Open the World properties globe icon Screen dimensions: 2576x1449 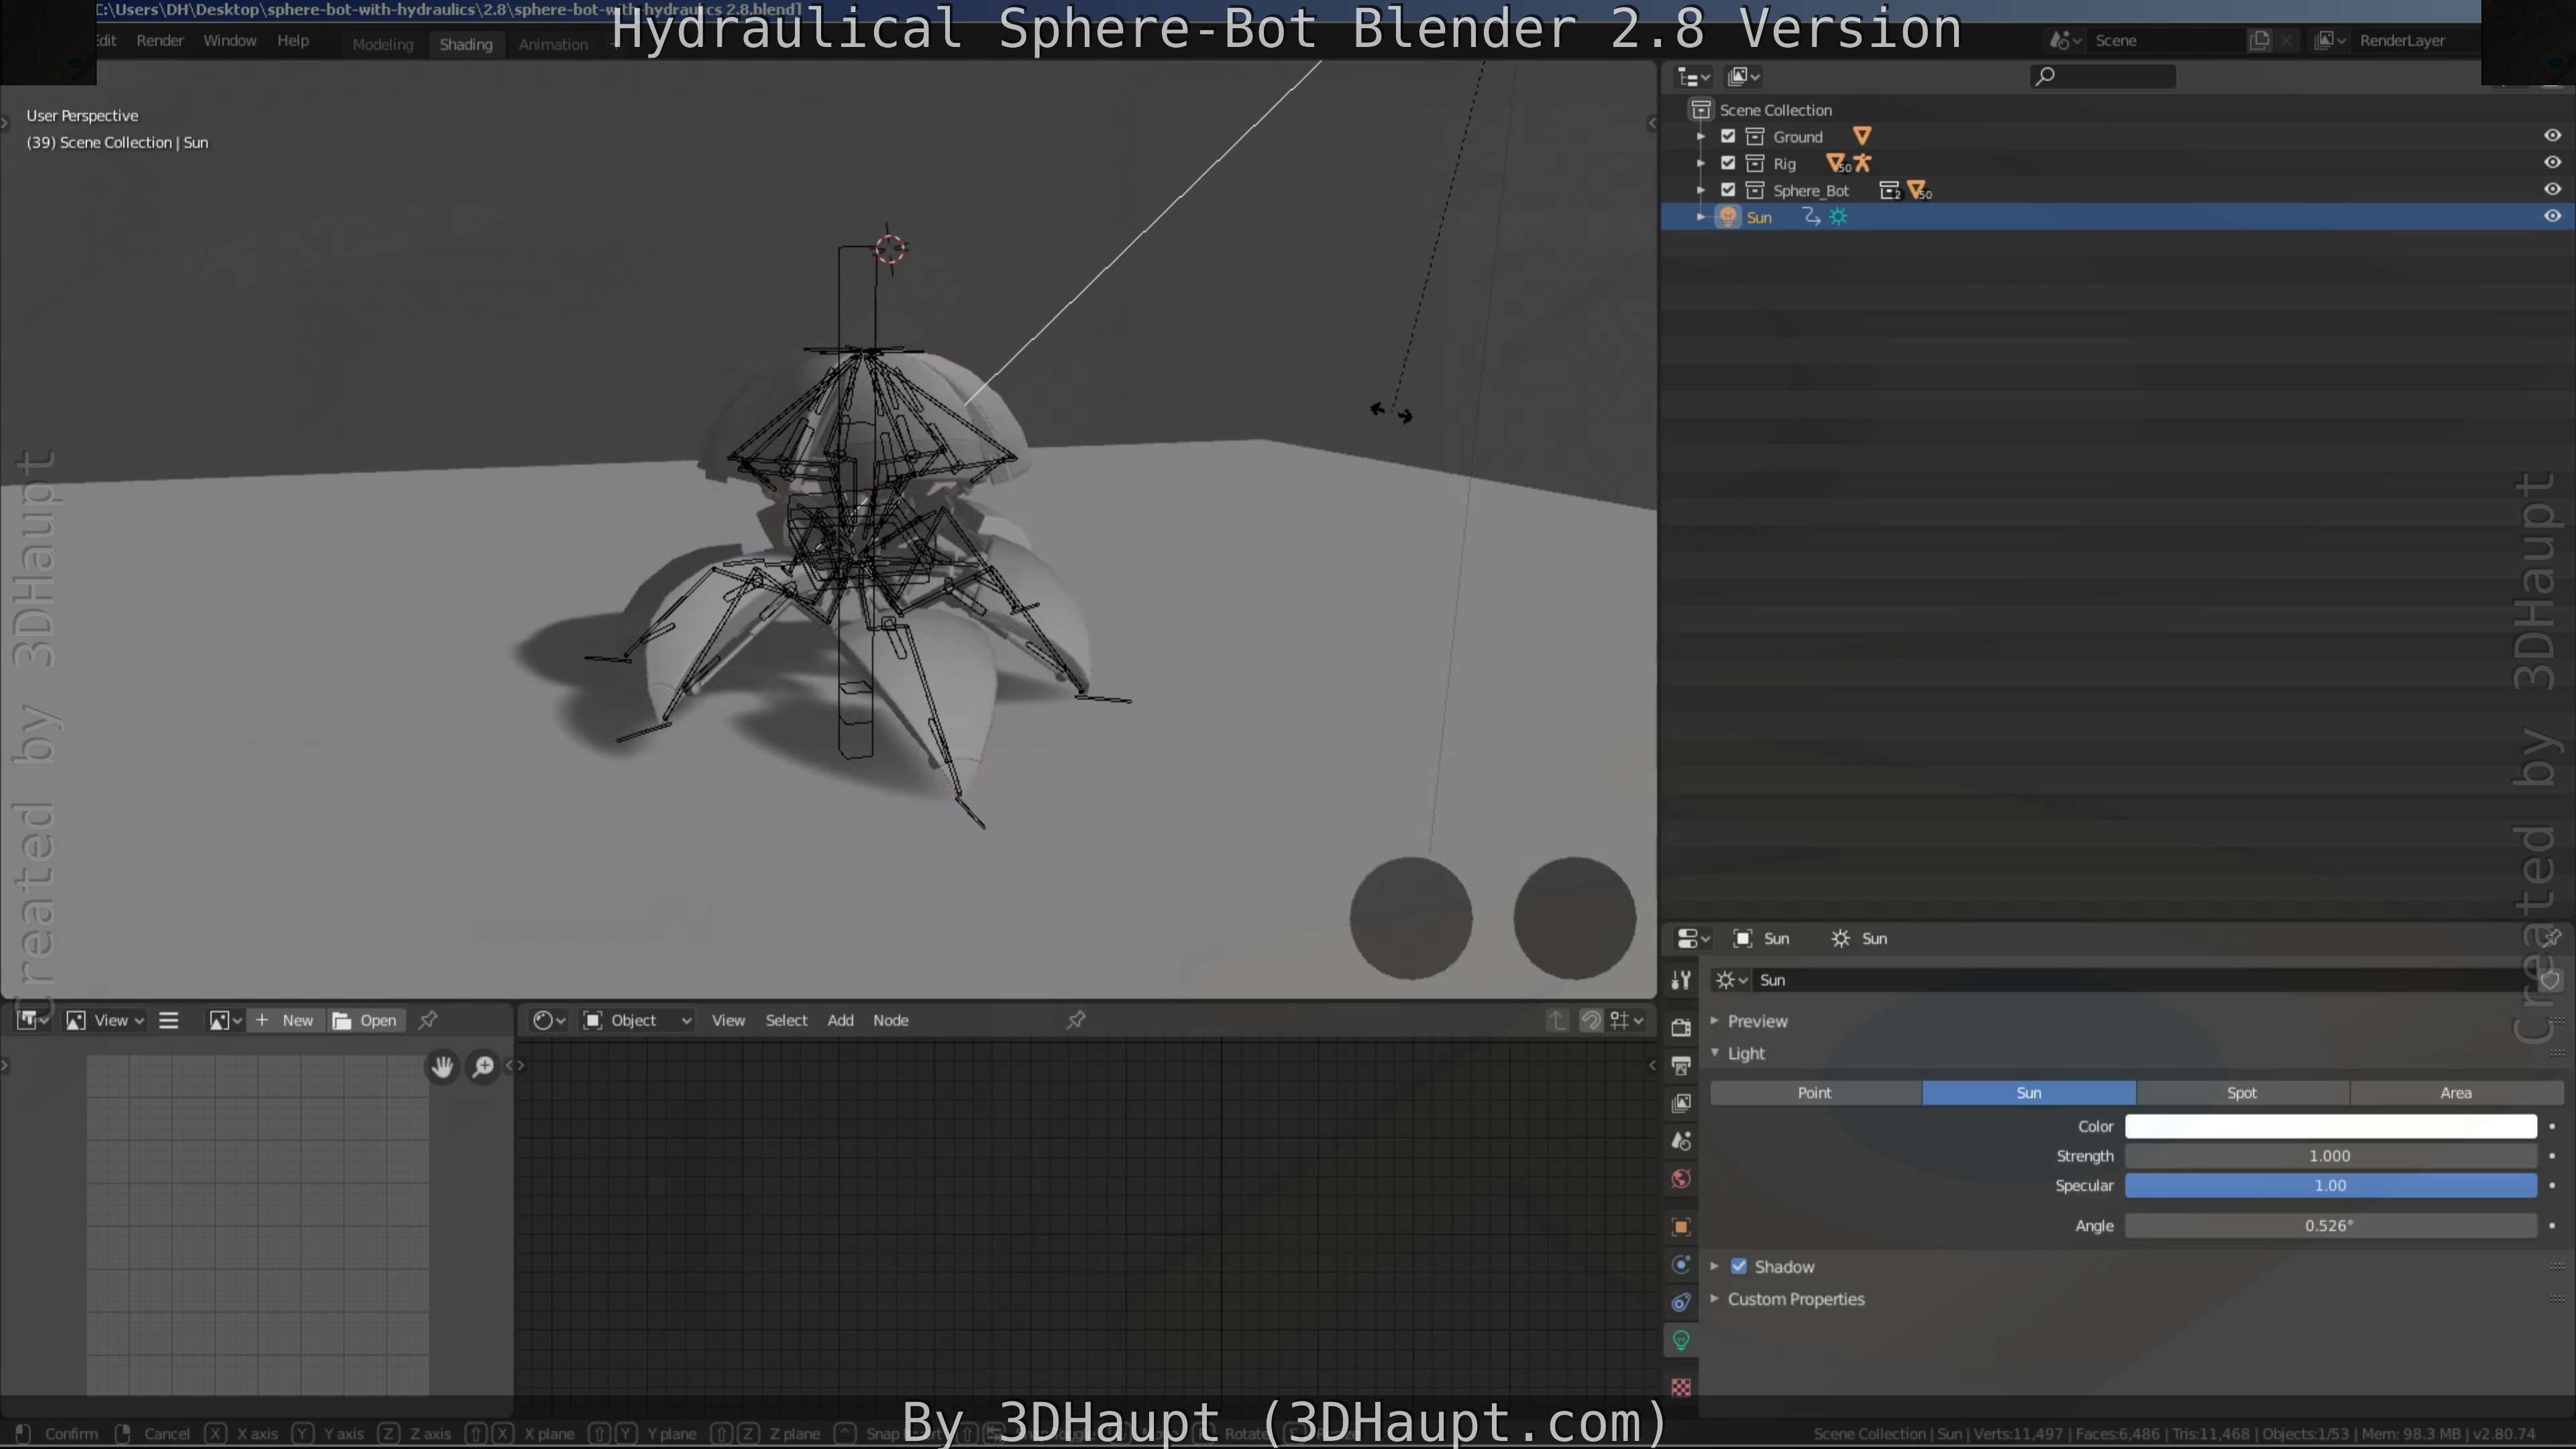coord(1681,1179)
